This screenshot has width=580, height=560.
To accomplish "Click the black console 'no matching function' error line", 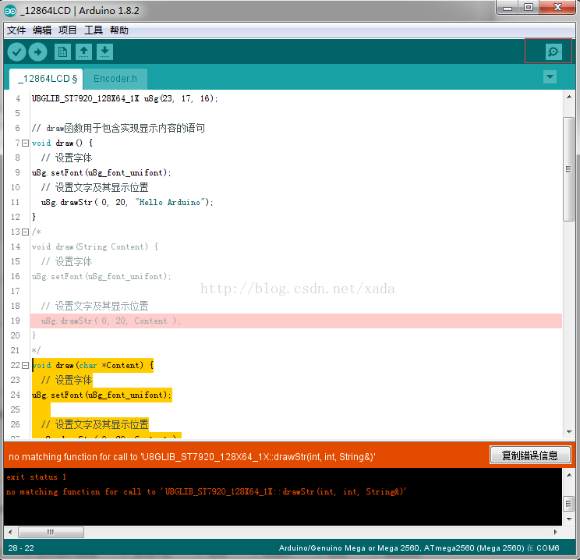I will [207, 492].
